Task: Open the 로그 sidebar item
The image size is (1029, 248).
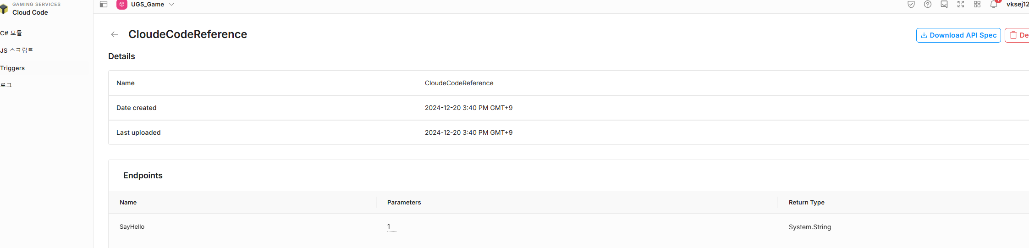Action: tap(6, 85)
